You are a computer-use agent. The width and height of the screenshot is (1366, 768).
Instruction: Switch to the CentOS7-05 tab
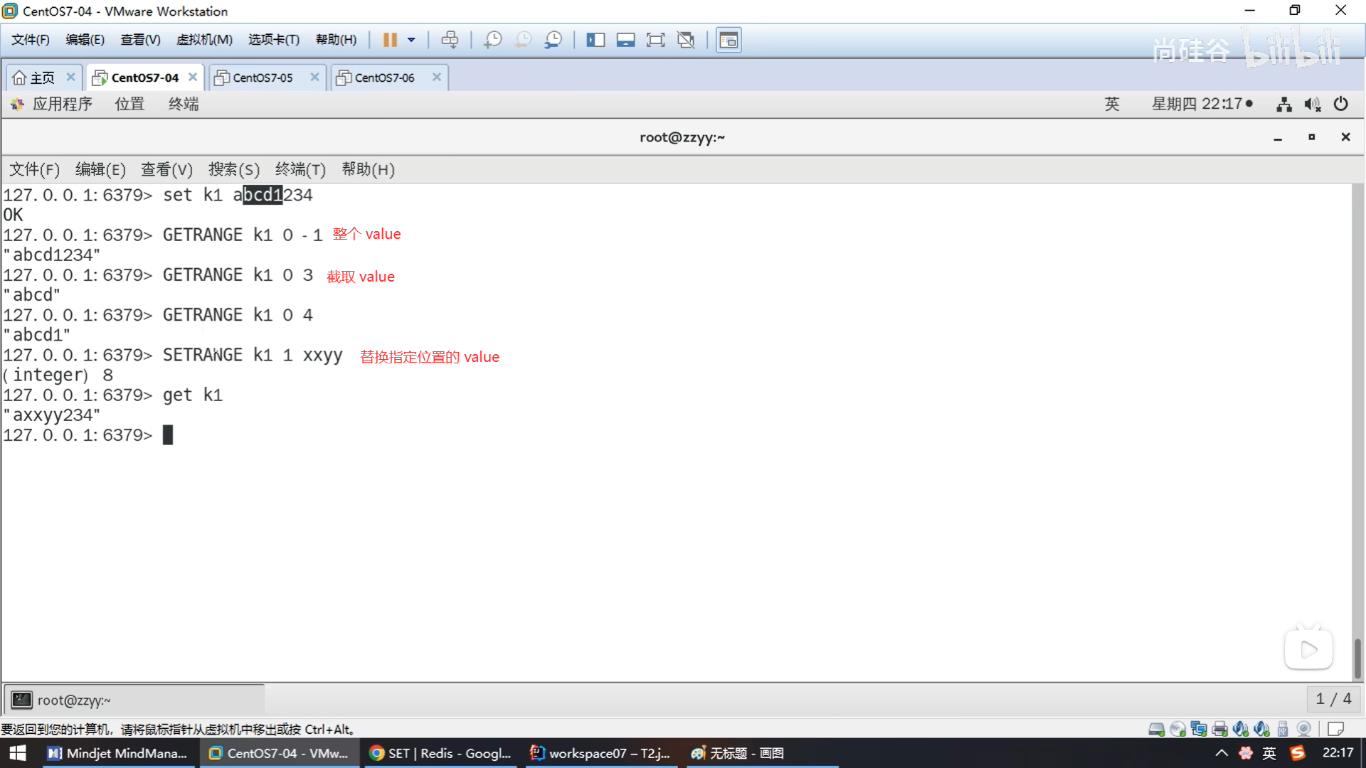(x=263, y=78)
